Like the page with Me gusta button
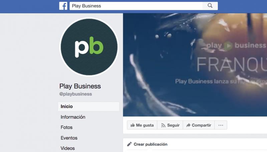267x152 pixels. (x=142, y=125)
